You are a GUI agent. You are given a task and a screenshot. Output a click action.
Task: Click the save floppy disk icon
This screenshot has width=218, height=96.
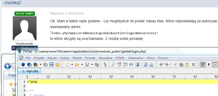87,65
